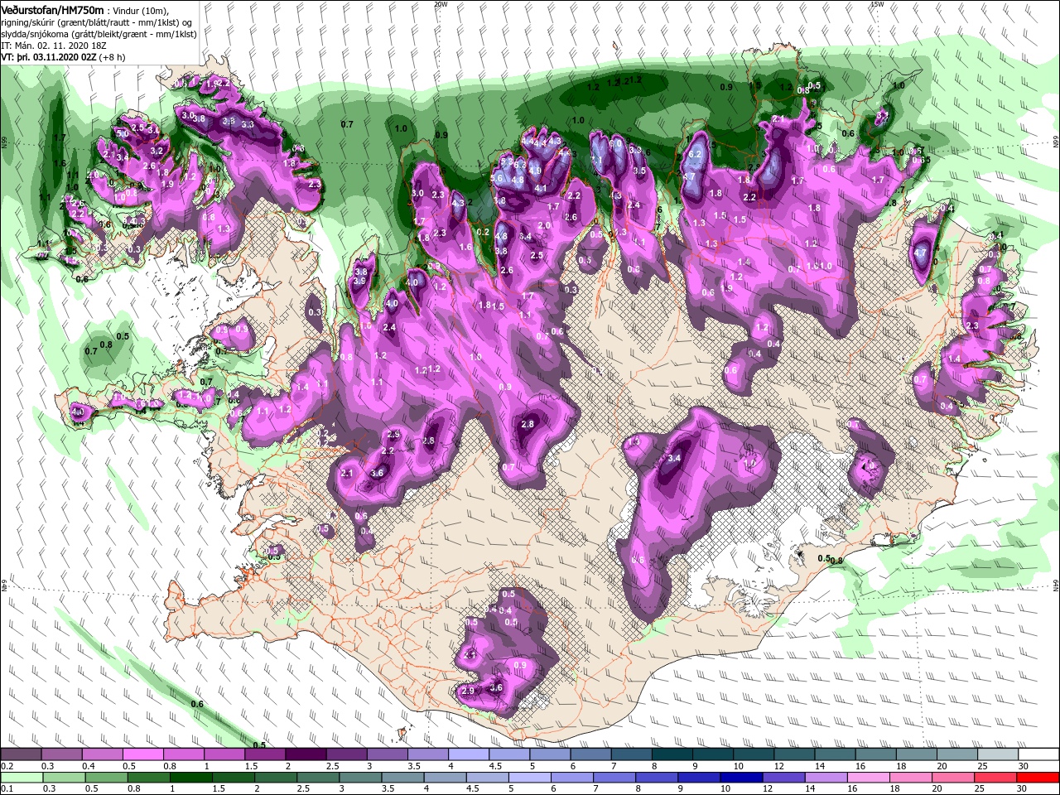
Task: Select the lavender snow swatch between 4 and 4.5
Action: pyautogui.click(x=469, y=754)
